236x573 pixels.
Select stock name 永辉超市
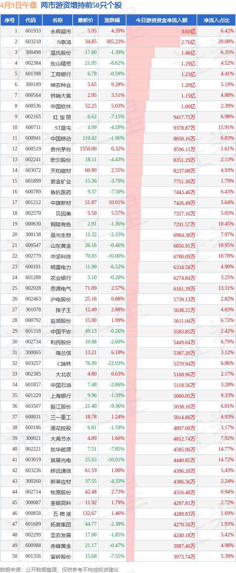[61, 31]
